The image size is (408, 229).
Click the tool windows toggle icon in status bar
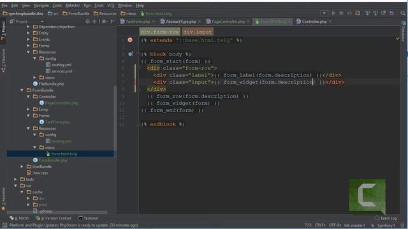click(x=4, y=225)
